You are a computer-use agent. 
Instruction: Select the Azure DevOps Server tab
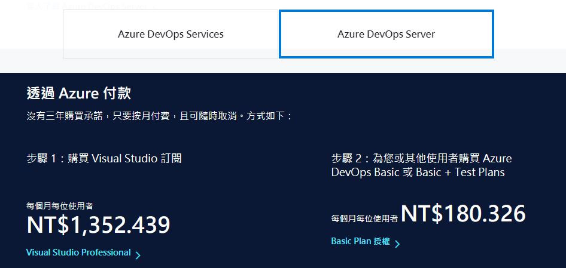(x=387, y=34)
